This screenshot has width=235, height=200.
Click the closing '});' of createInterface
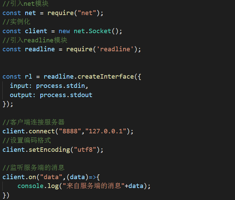(x=8, y=104)
